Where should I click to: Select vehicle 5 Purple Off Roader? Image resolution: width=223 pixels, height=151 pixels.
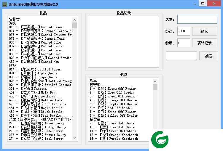pyautogui.click(x=114, y=104)
